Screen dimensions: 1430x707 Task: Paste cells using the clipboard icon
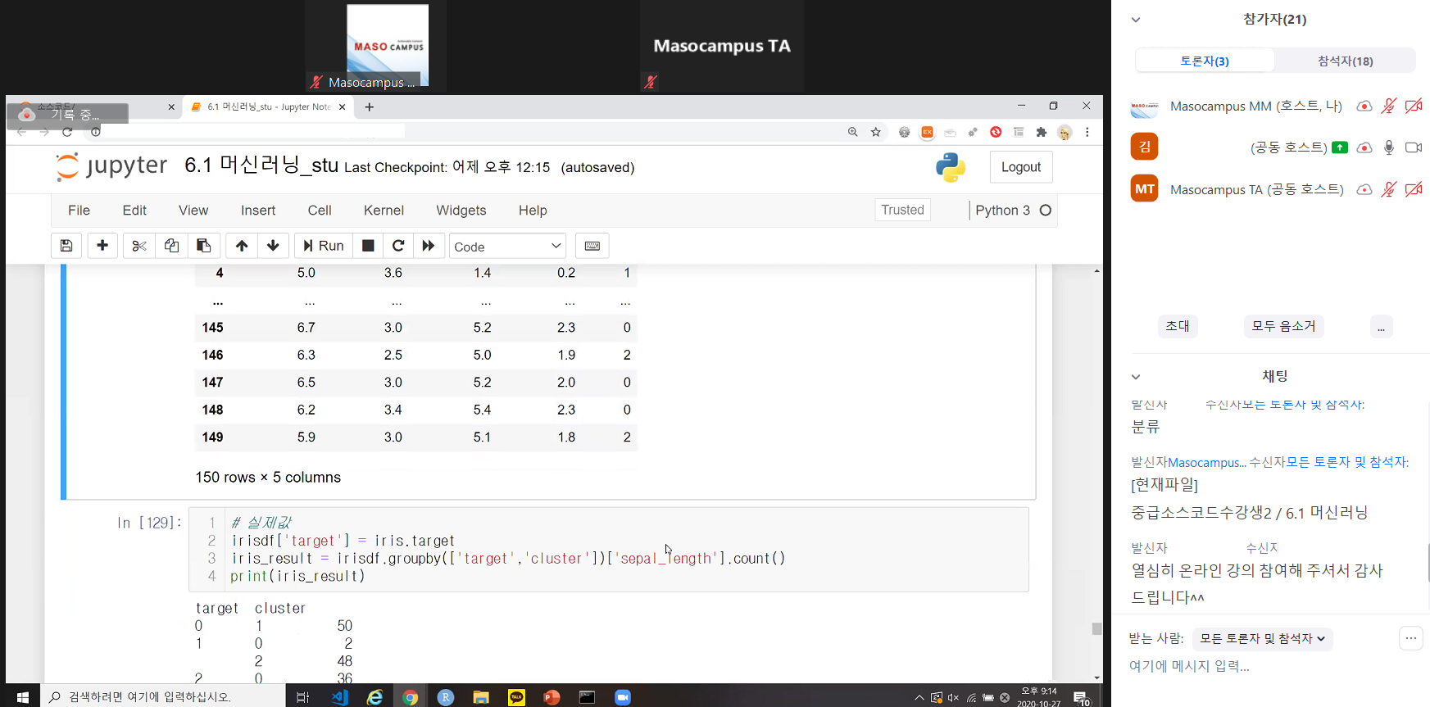coord(203,246)
